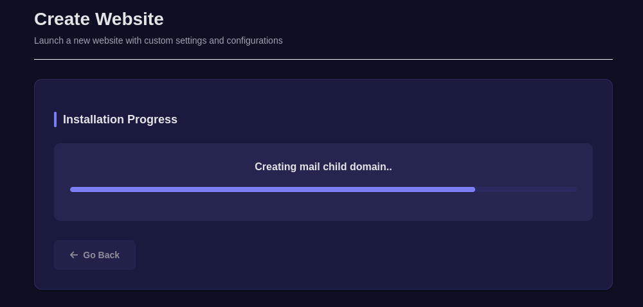Click the left start of the progress bar

pyautogui.click(x=73, y=189)
